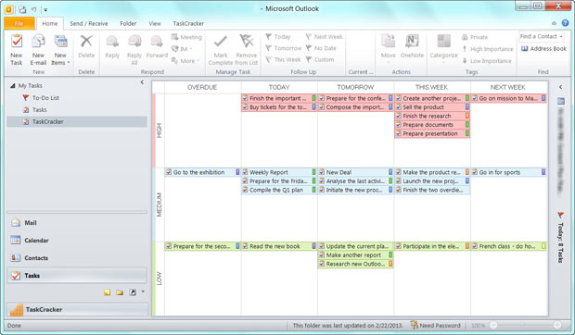Click green category swatch on Prepare documents
The width and height of the screenshot is (575, 335).
pyautogui.click(x=467, y=125)
